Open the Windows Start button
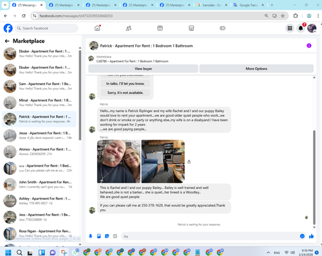 8,252
